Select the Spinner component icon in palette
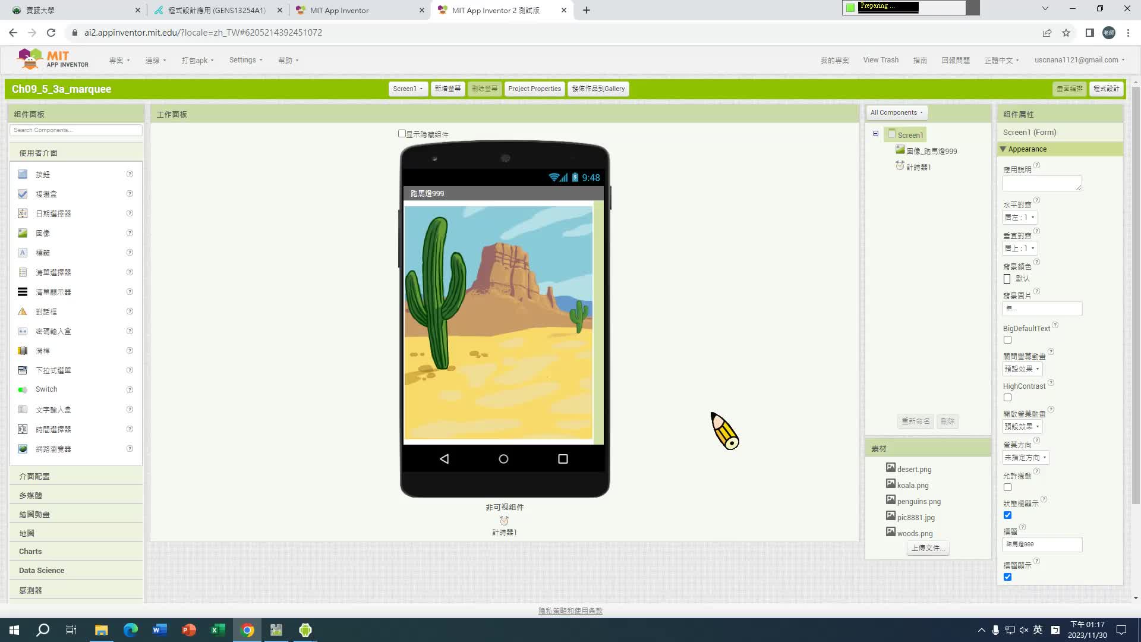The image size is (1141, 642). [x=23, y=370]
